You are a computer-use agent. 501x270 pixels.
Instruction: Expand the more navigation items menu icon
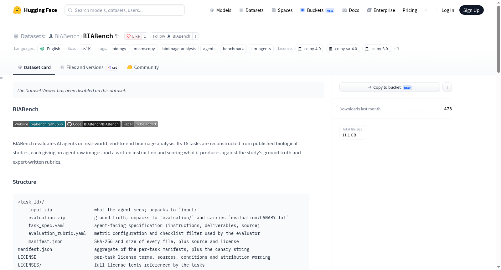427,10
